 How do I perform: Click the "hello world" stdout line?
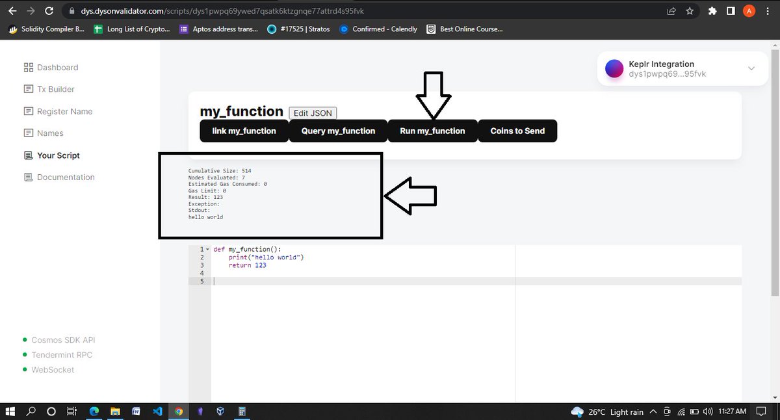205,217
